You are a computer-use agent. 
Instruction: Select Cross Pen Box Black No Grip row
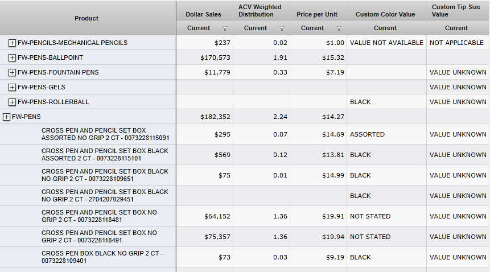102,257
